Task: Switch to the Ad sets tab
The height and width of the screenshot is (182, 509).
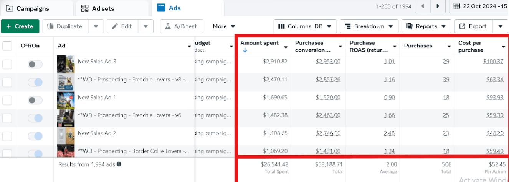Action: (112, 8)
